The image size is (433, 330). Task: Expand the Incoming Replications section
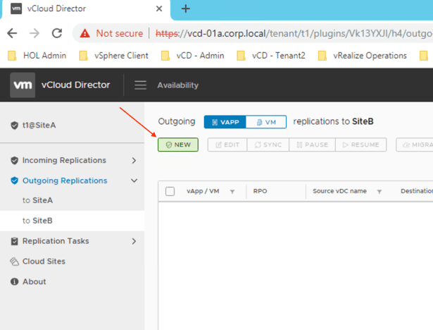[134, 161]
